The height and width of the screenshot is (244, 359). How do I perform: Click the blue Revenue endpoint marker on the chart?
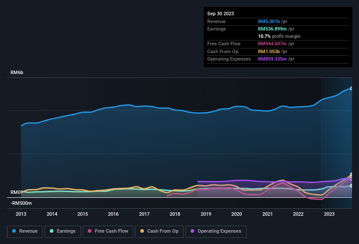(351, 88)
